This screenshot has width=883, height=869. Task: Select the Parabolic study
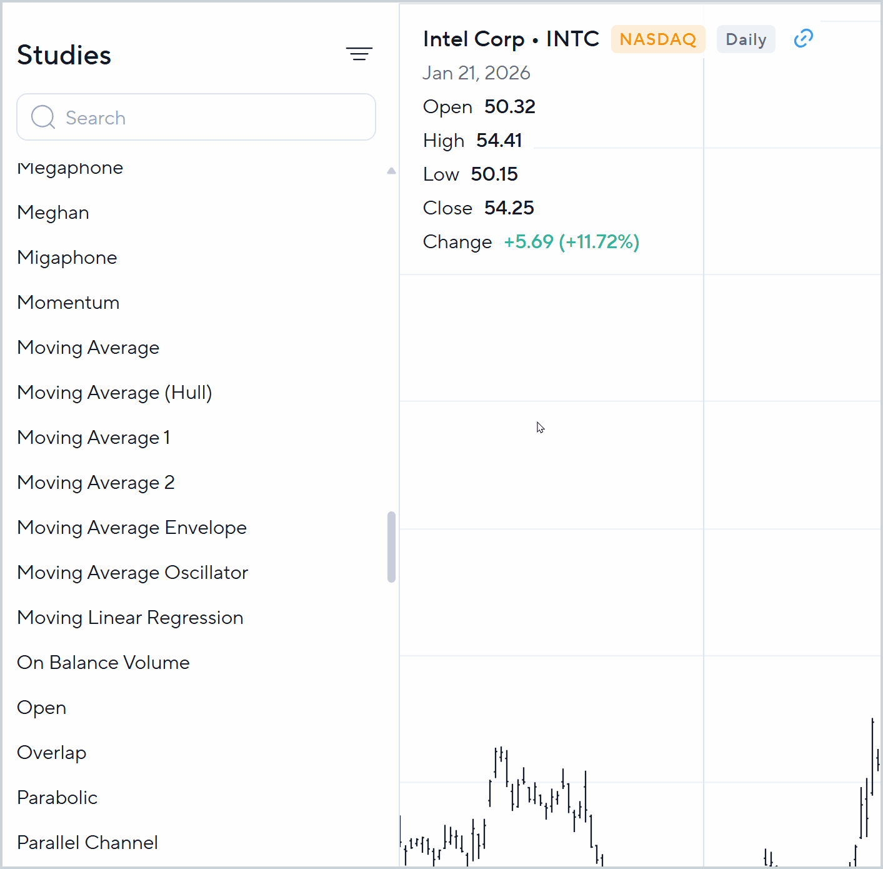coord(57,798)
